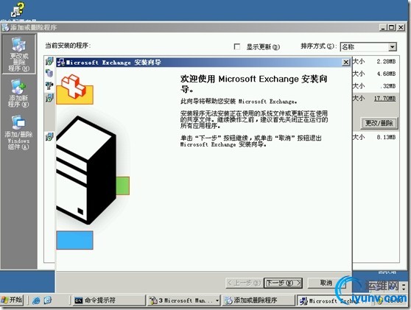Screen dimensions: 411x310
Task: Click the 17.70MB size link
Action: click(384, 99)
